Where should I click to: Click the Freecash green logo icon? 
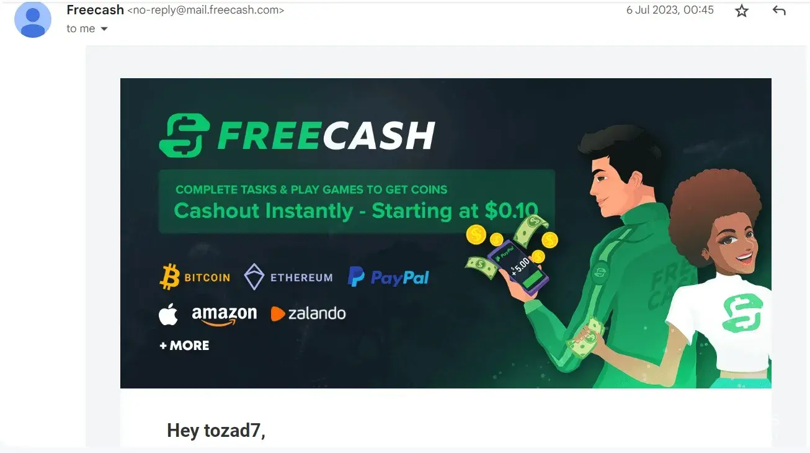pos(180,135)
